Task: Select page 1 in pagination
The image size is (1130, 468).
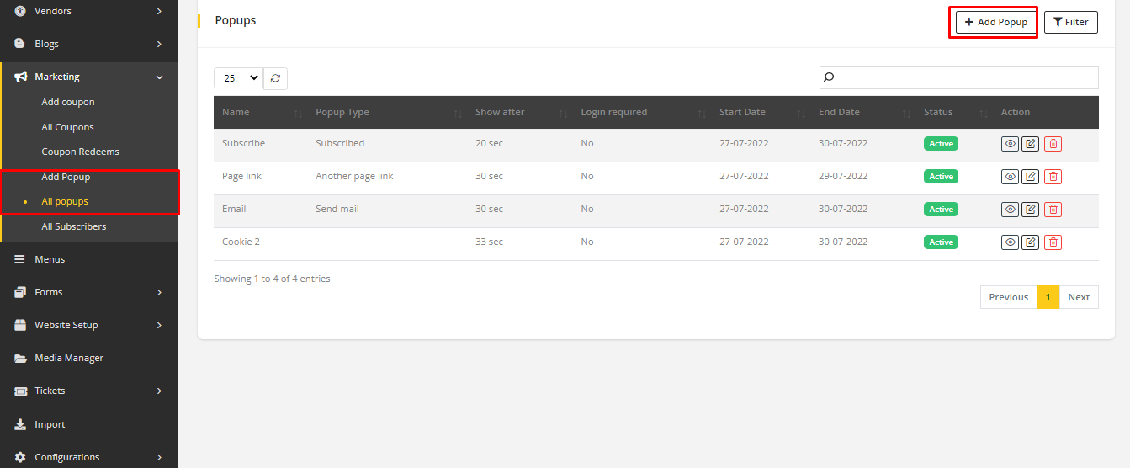Action: point(1048,297)
